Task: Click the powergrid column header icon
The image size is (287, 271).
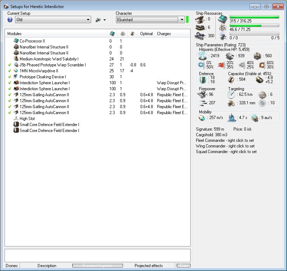Action: [x=123, y=34]
